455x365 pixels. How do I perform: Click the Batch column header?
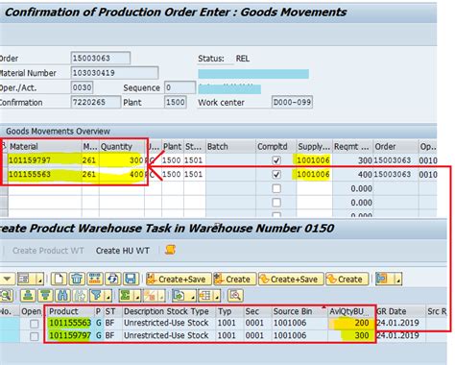[230, 147]
